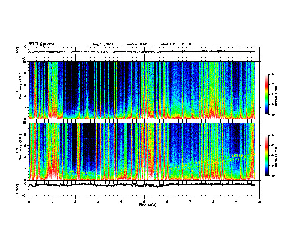Click time axis tick label "9"

[236, 202]
